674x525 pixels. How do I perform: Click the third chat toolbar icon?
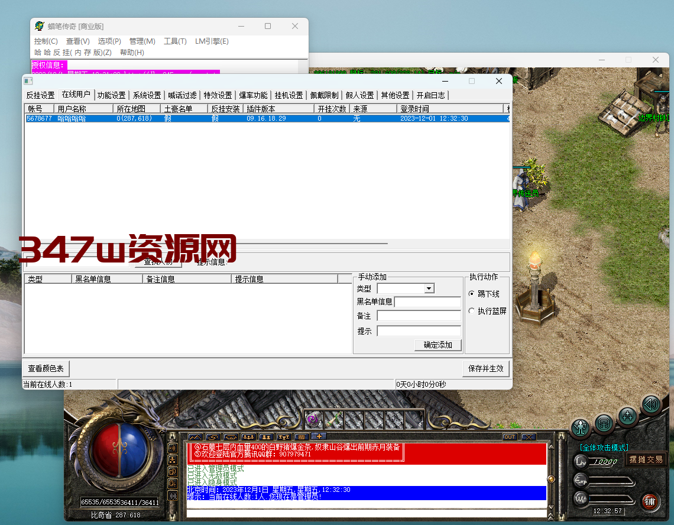pyautogui.click(x=231, y=437)
